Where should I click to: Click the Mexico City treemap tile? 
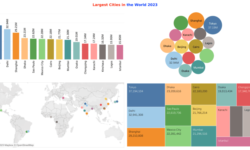pyautogui.click(x=178, y=136)
